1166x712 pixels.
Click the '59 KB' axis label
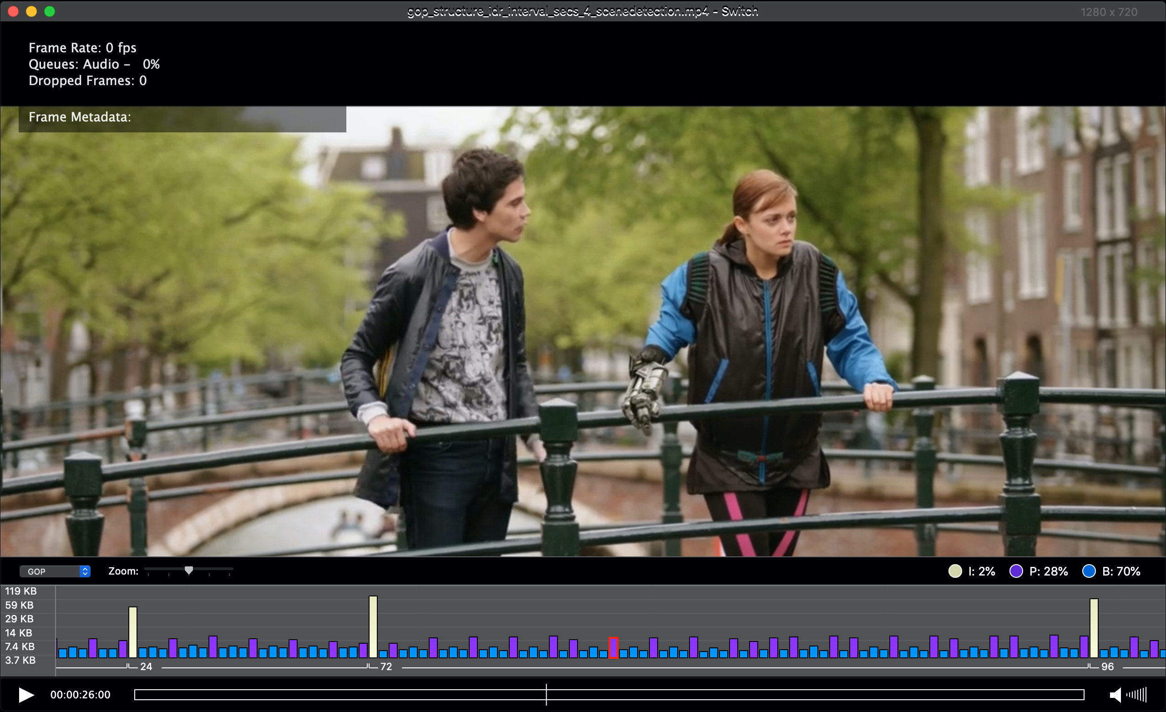click(20, 605)
